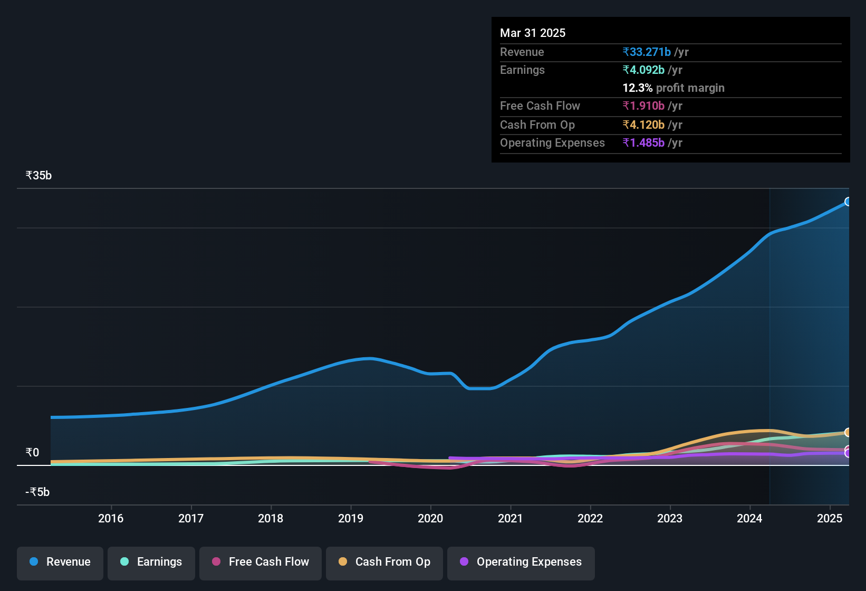866x591 pixels.
Task: Toggle the Free Cash Flow series visibility
Action: (260, 563)
